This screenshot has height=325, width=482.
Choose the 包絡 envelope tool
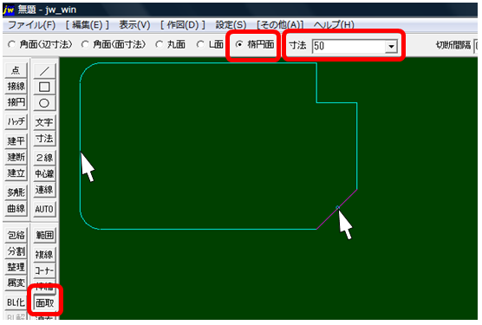[x=16, y=236]
